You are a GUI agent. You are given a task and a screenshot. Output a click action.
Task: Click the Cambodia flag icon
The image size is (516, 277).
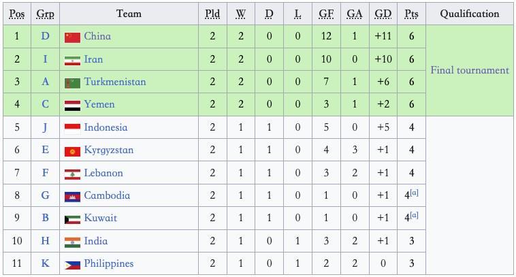point(72,196)
